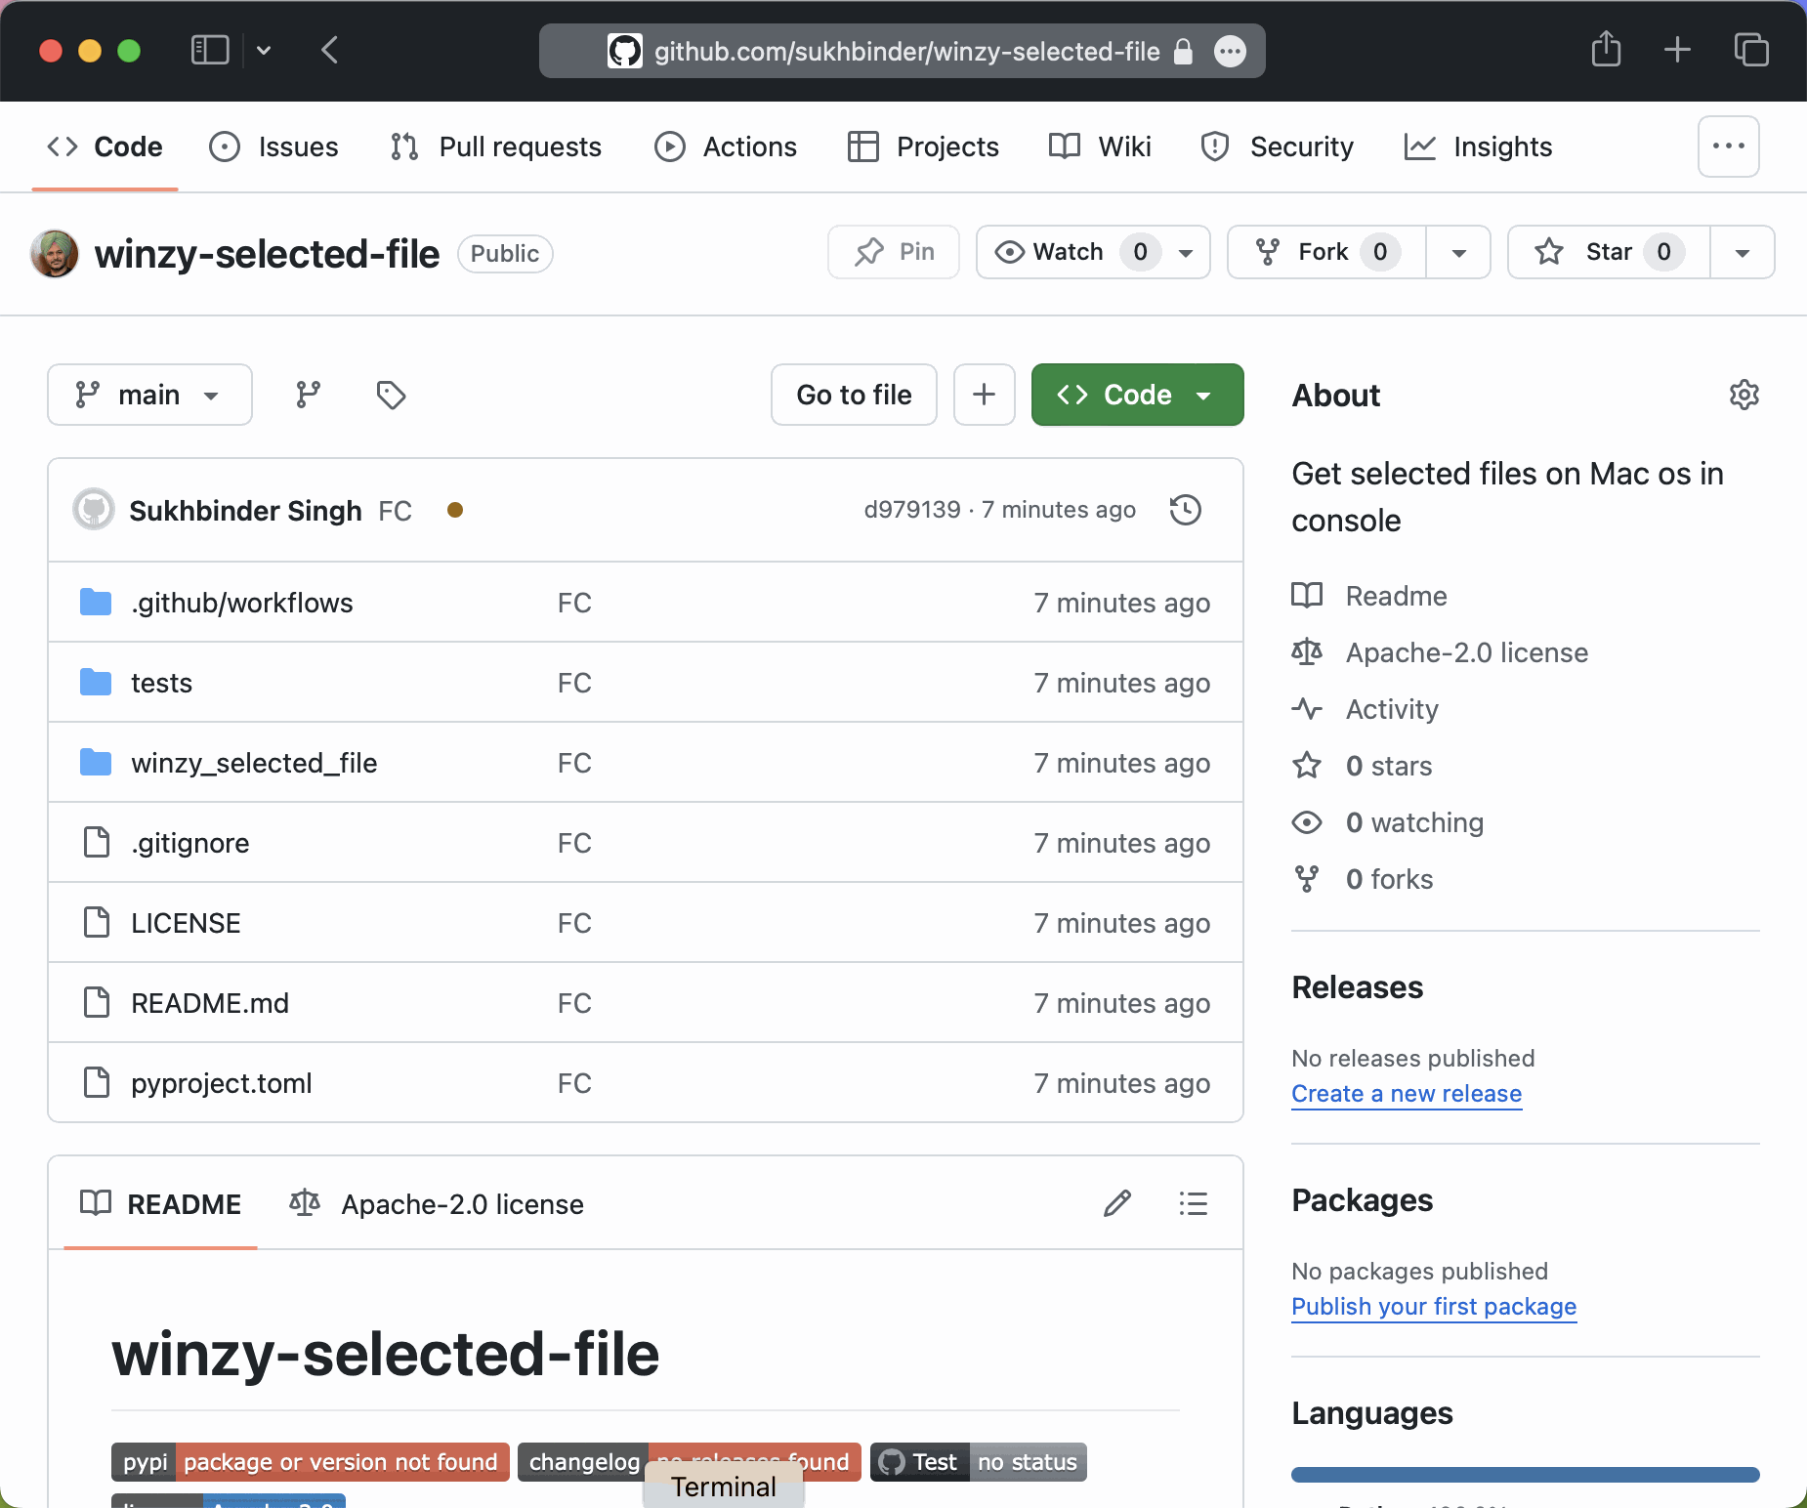Open the tests folder
Image resolution: width=1807 pixels, height=1508 pixels.
161,683
